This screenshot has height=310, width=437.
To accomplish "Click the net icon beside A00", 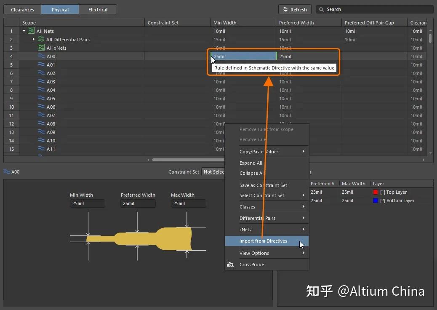I will tap(41, 56).
